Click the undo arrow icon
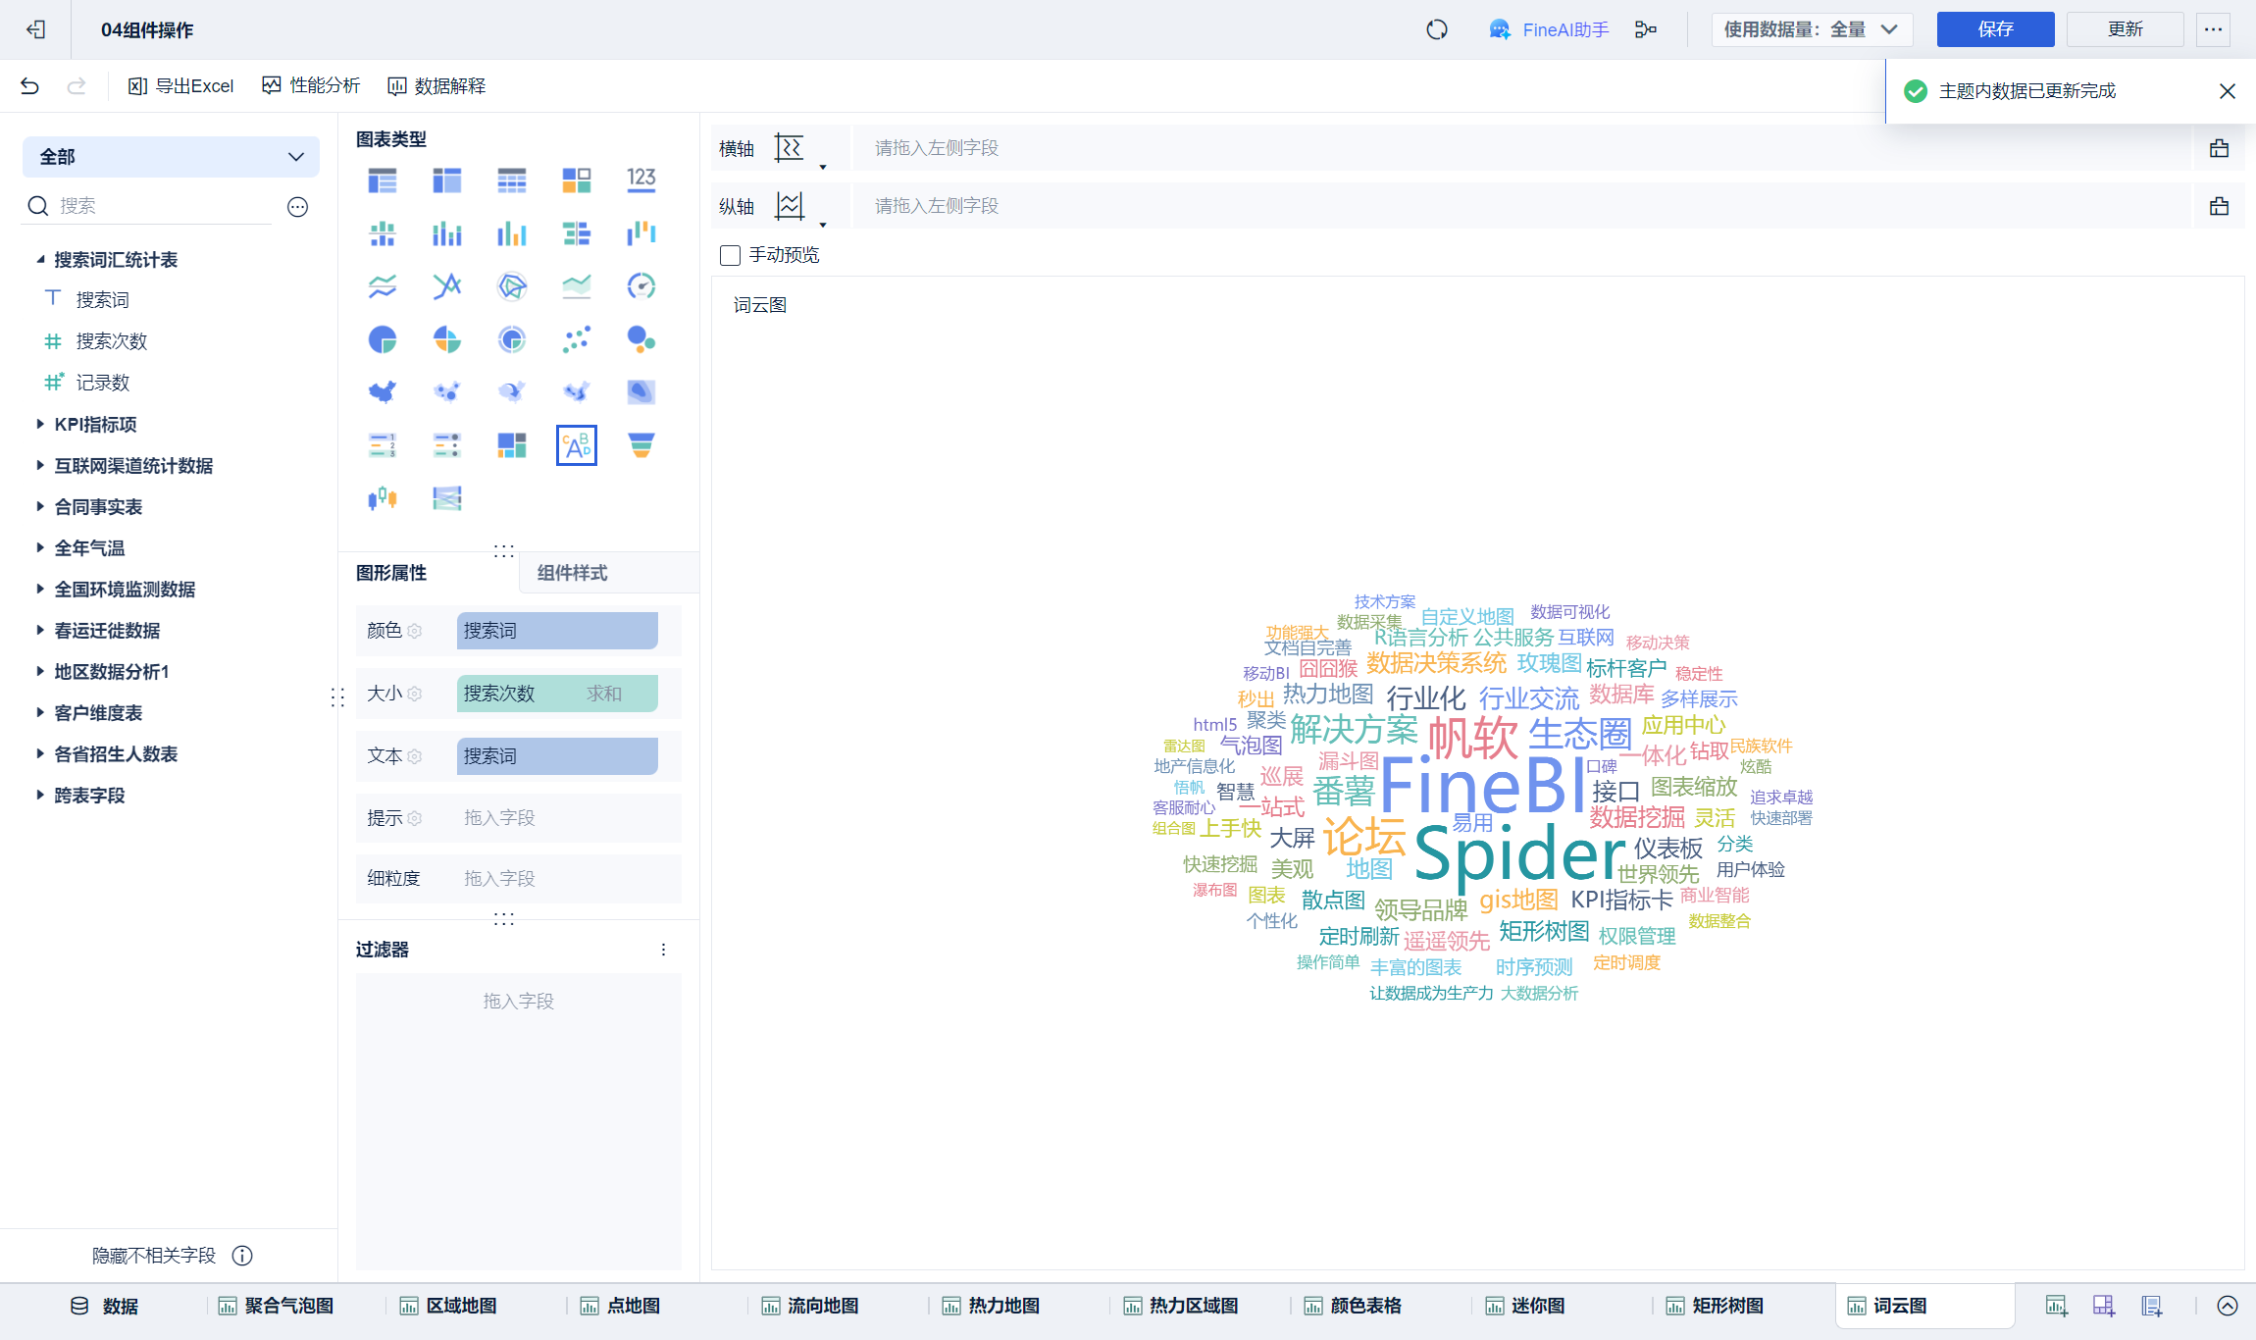Screen dimensions: 2256x1340 coord(29,86)
